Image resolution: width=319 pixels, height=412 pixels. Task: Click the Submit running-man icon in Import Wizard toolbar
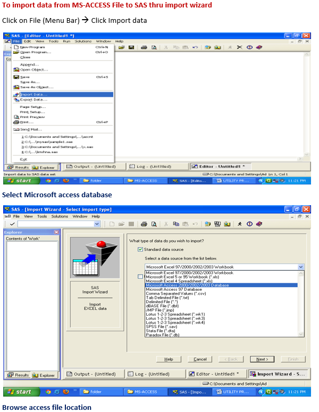(240, 224)
